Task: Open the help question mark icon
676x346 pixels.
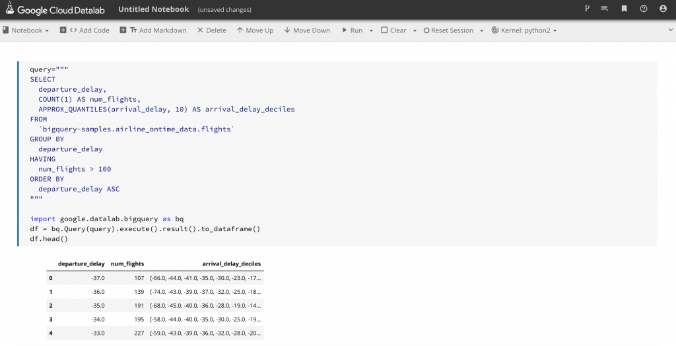Action: click(643, 9)
